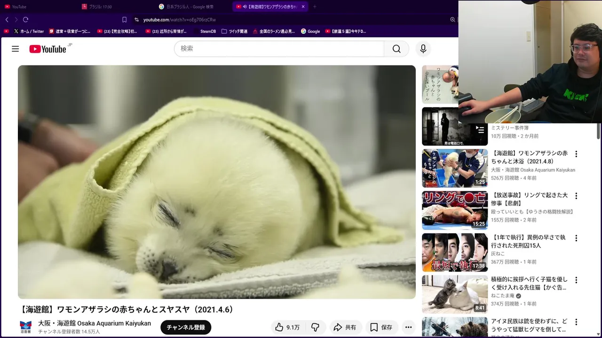Like the video with thumbs-up 9.1万
Viewport: 602px width, 338px height.
(288, 327)
